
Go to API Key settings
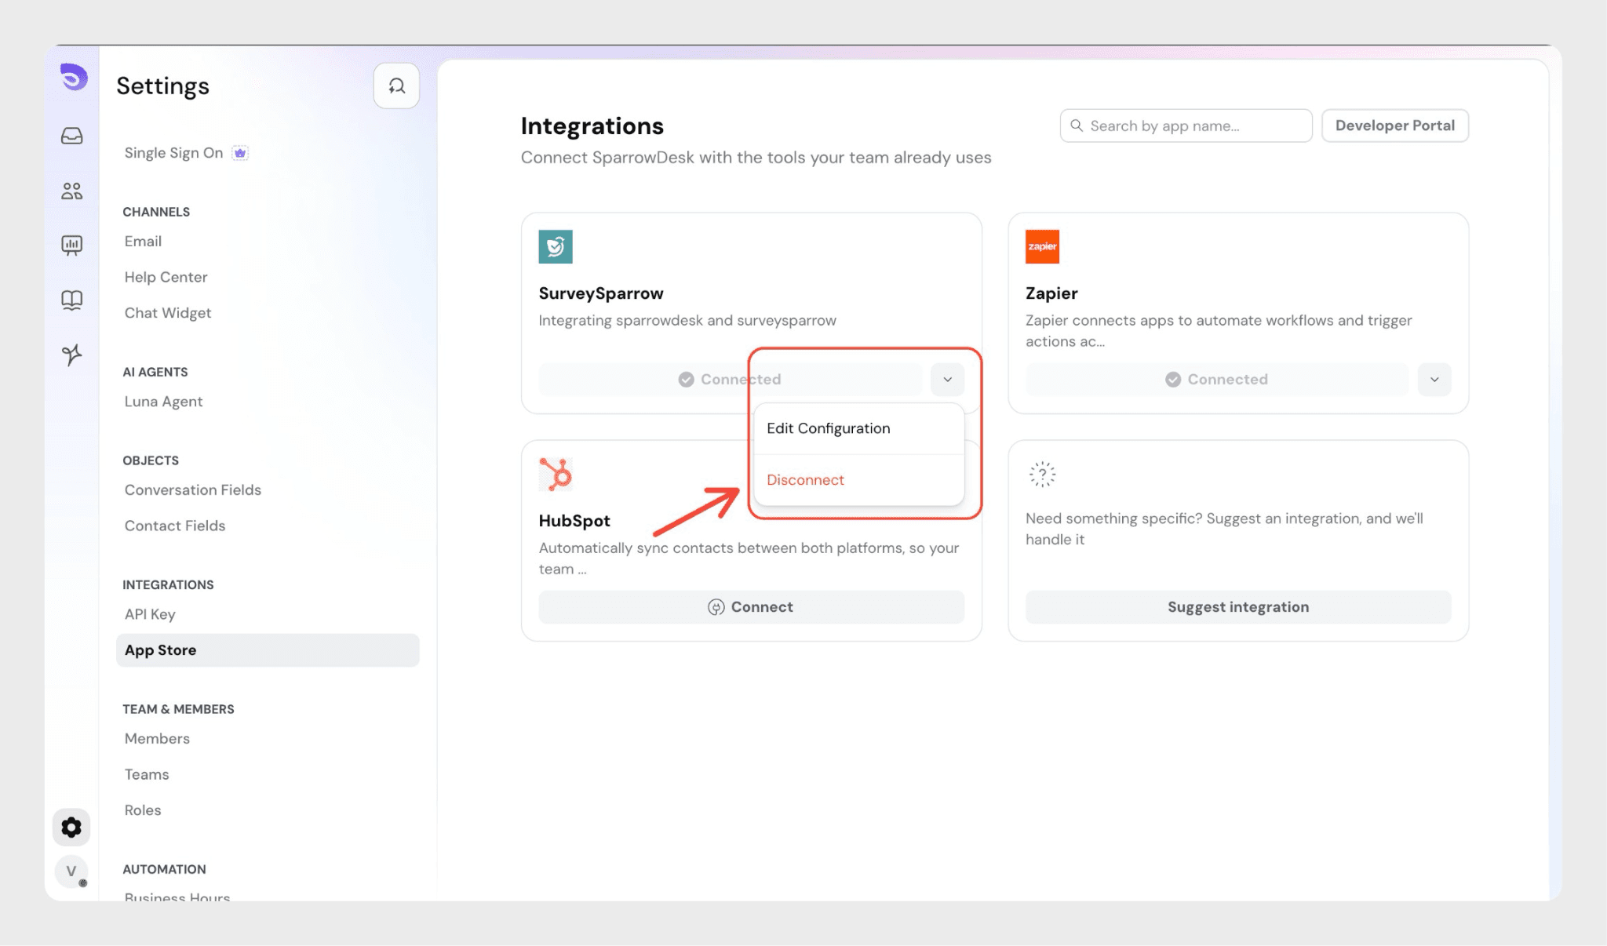coord(150,614)
